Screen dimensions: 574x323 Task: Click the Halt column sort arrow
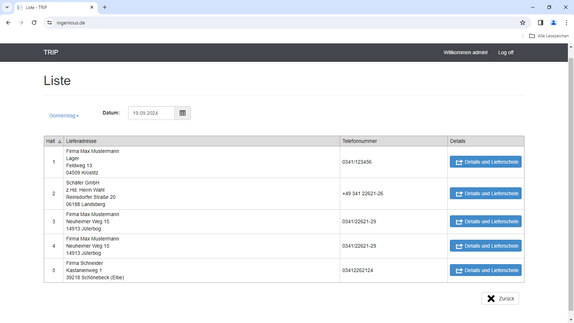pyautogui.click(x=60, y=141)
